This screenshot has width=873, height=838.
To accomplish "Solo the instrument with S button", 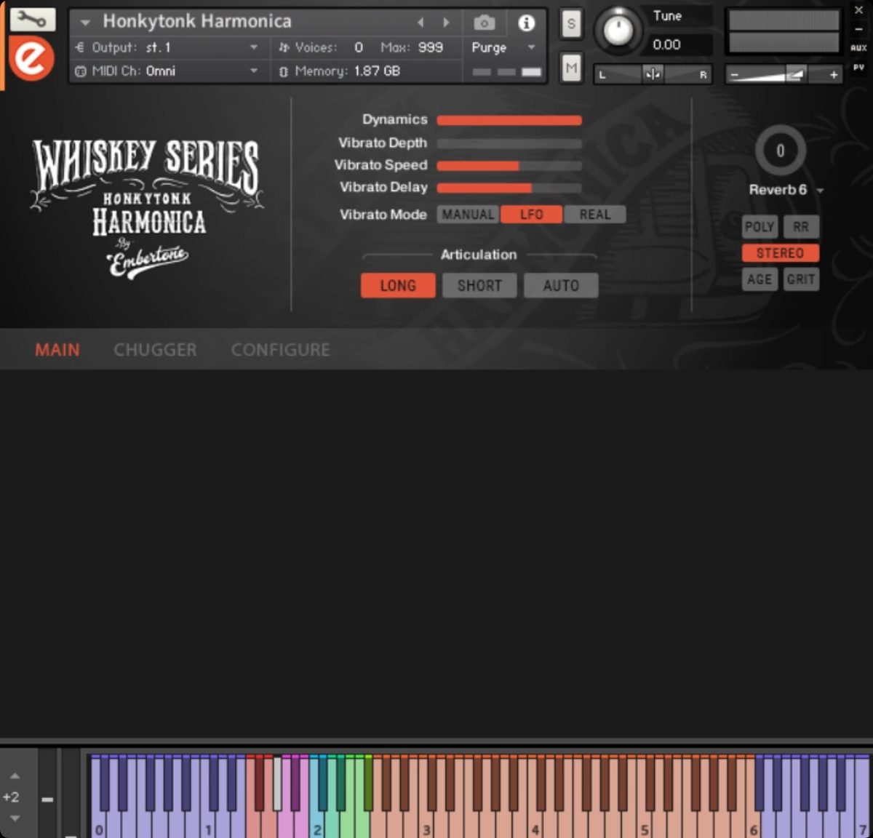I will tap(571, 24).
